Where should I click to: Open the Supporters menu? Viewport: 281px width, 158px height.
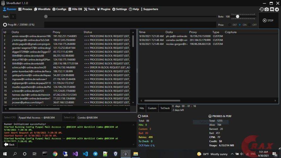[149, 9]
